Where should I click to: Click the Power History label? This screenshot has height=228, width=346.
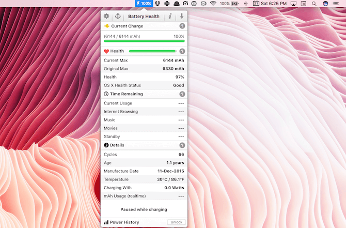coord(124,222)
